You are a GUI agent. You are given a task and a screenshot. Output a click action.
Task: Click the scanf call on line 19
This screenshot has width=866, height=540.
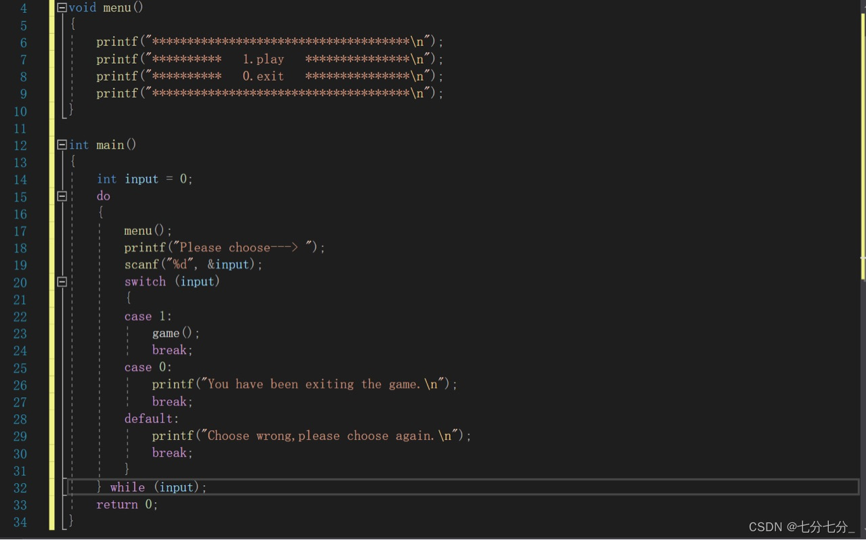tap(193, 265)
